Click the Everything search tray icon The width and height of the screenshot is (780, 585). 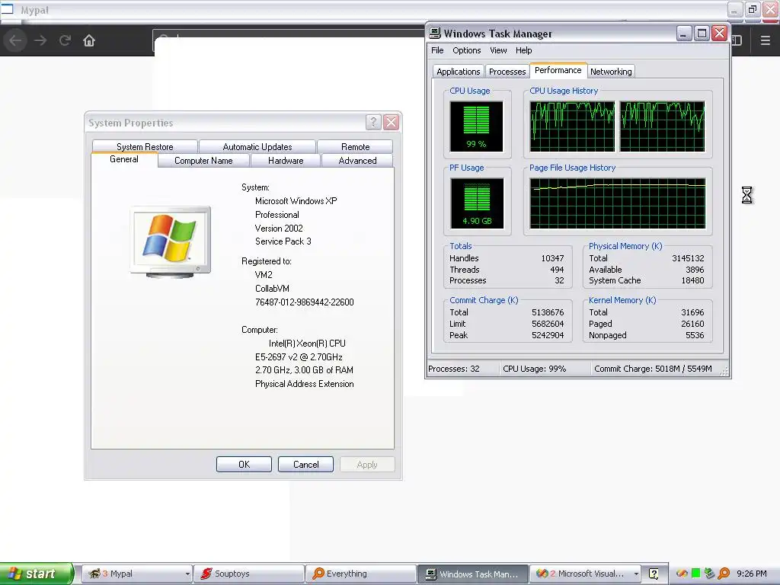click(x=724, y=574)
